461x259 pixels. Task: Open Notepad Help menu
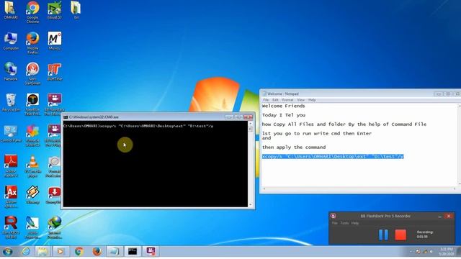point(312,100)
